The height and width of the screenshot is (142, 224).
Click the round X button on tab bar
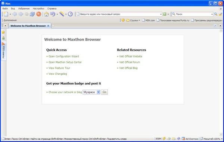220,25
